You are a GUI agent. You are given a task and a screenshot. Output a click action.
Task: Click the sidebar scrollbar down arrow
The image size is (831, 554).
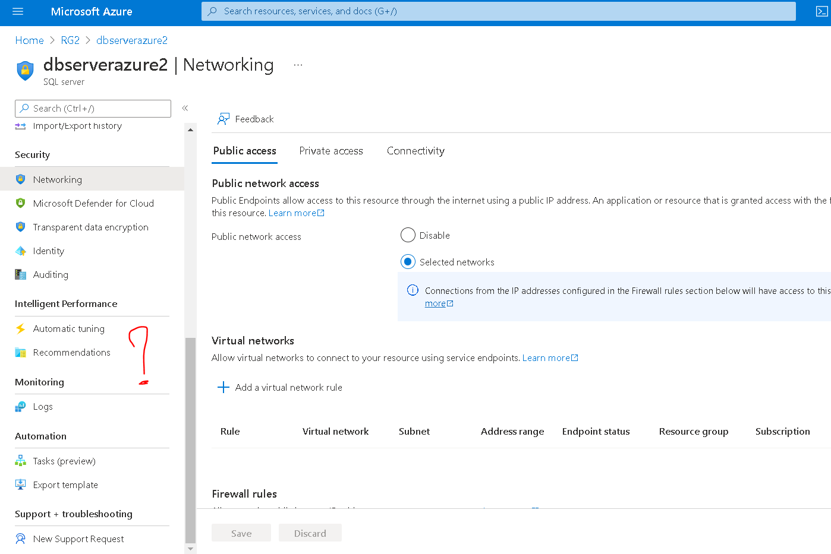click(x=190, y=549)
